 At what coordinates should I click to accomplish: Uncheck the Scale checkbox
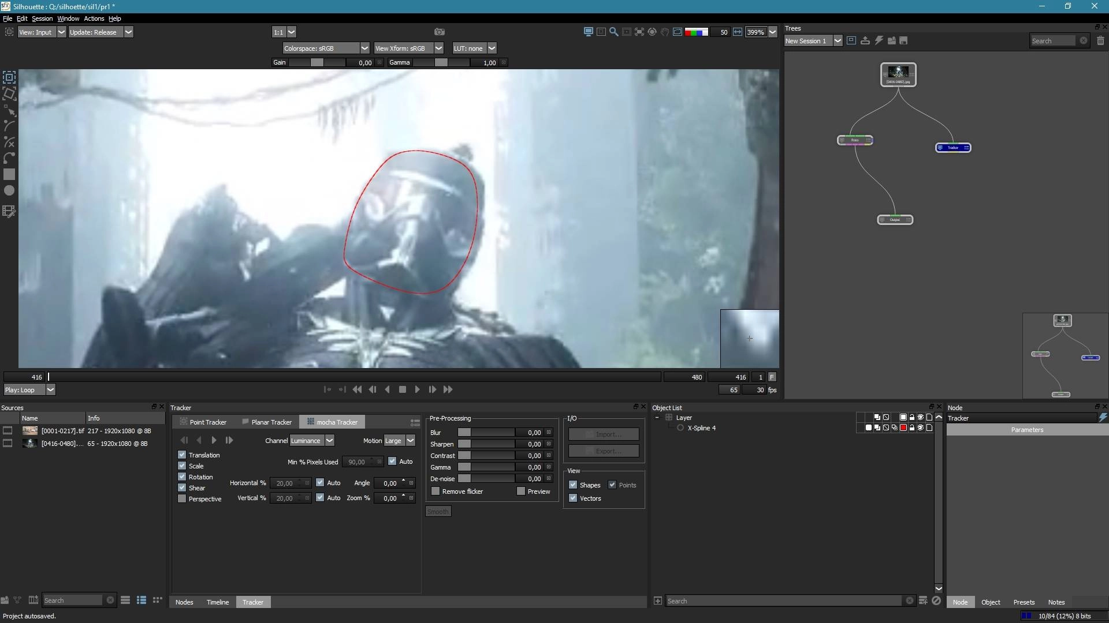(x=182, y=466)
